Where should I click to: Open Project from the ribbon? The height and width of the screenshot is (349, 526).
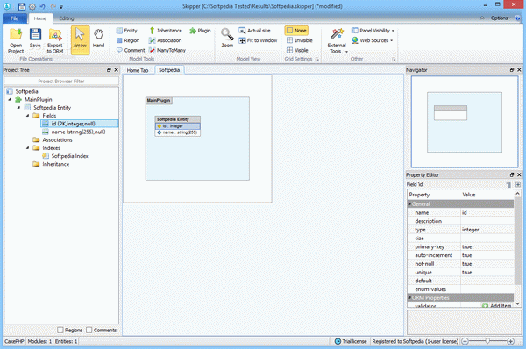click(x=16, y=41)
